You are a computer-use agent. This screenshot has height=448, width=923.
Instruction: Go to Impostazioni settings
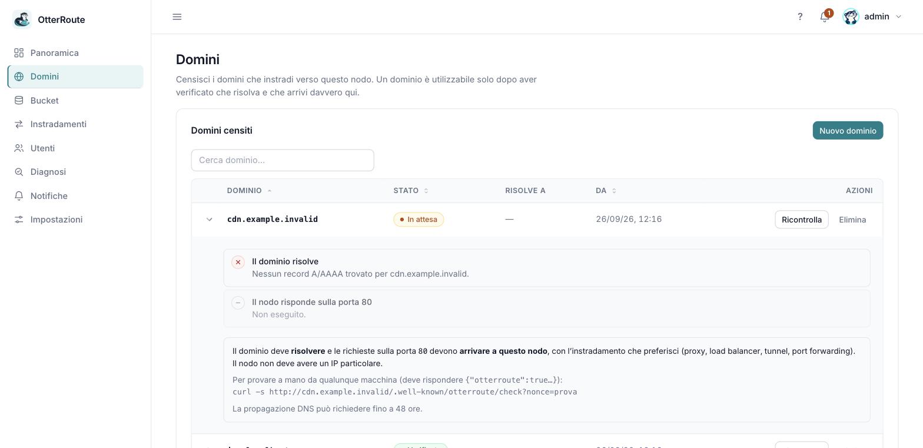point(75,220)
